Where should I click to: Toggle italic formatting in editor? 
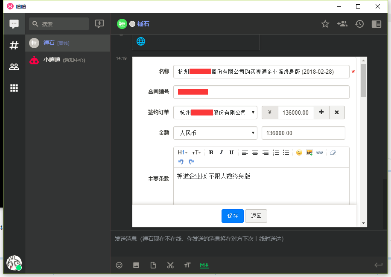point(221,152)
